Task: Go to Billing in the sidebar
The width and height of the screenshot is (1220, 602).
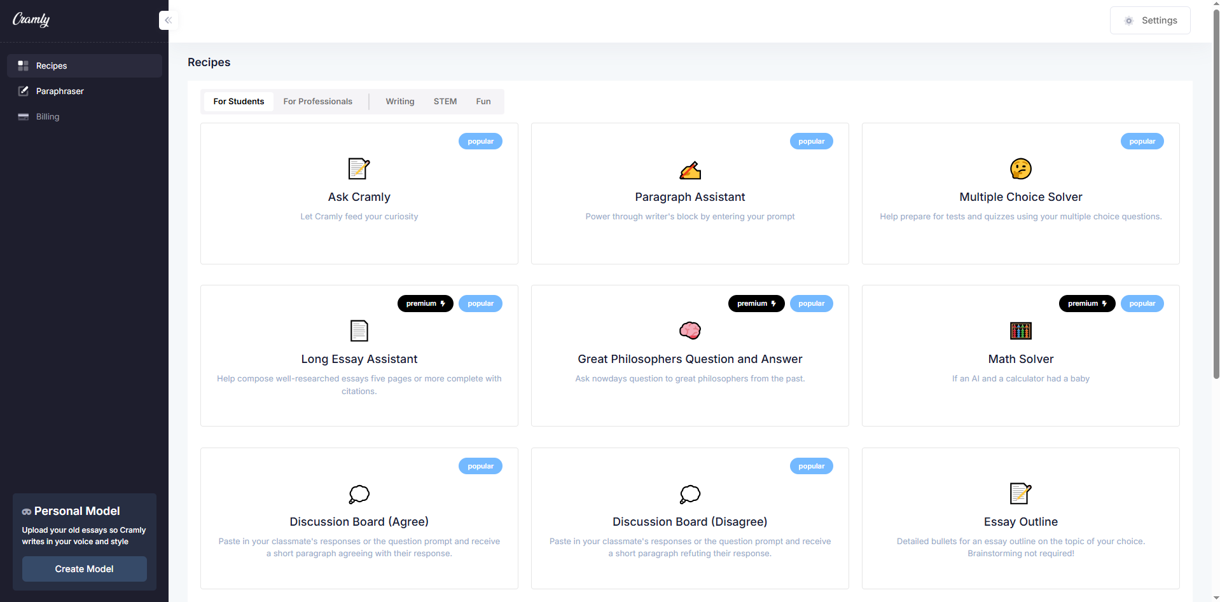Action: 48,117
